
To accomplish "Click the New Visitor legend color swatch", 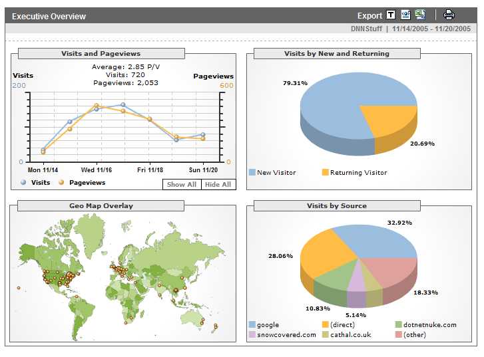I will click(252, 172).
